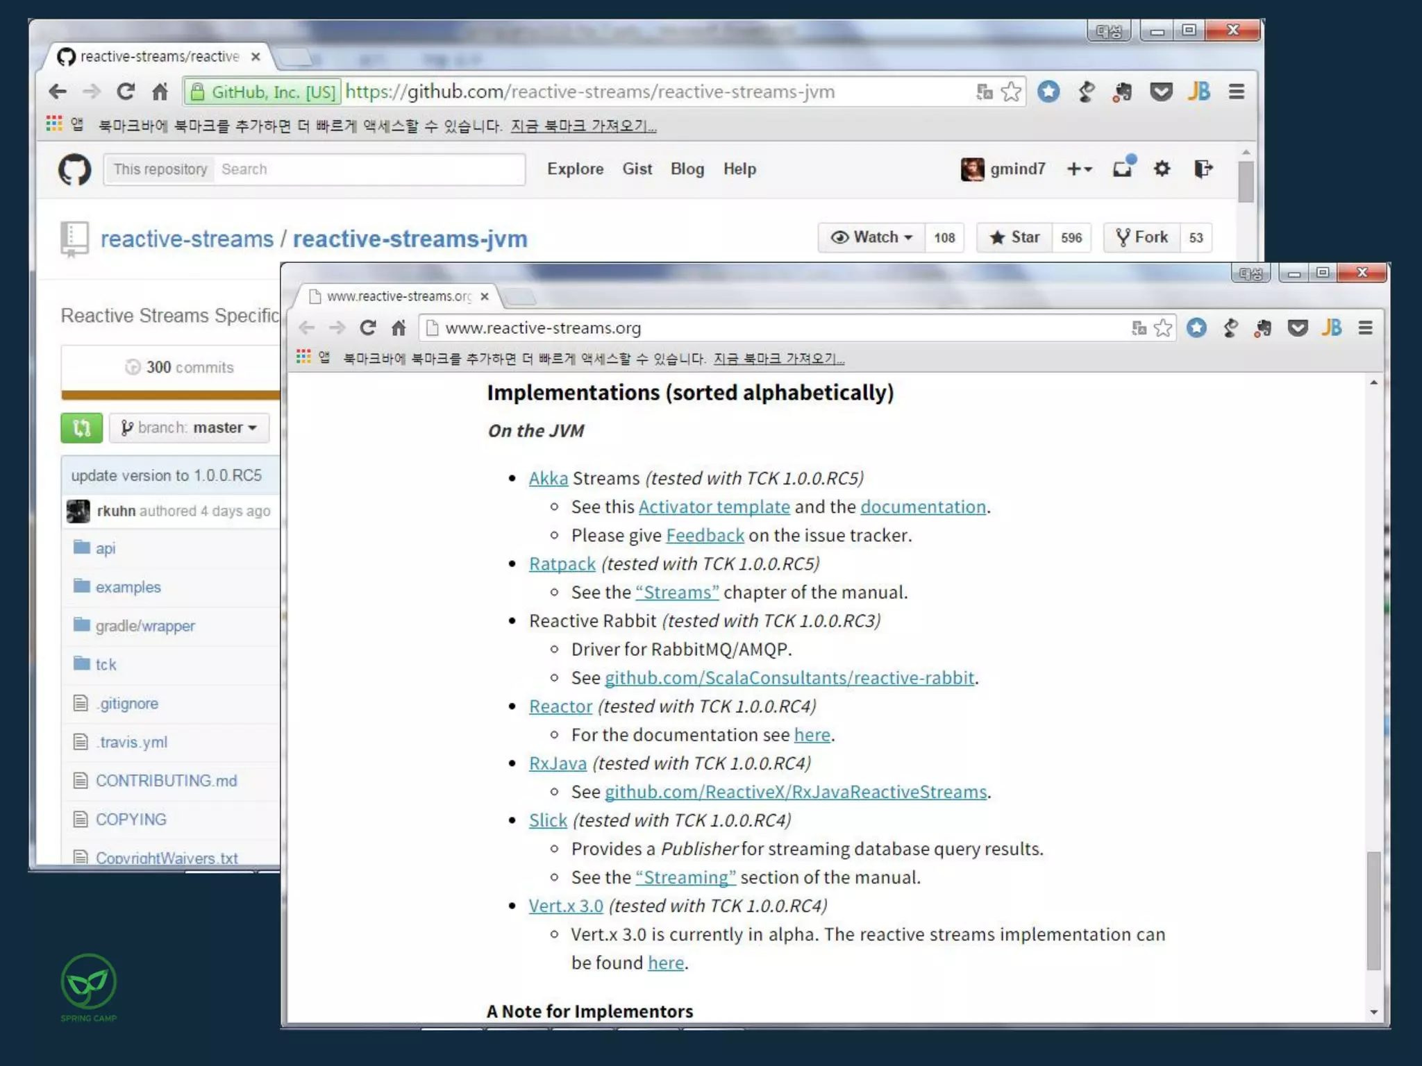1422x1066 pixels.
Task: Click the GitHub sign out icon
Action: [x=1203, y=169]
